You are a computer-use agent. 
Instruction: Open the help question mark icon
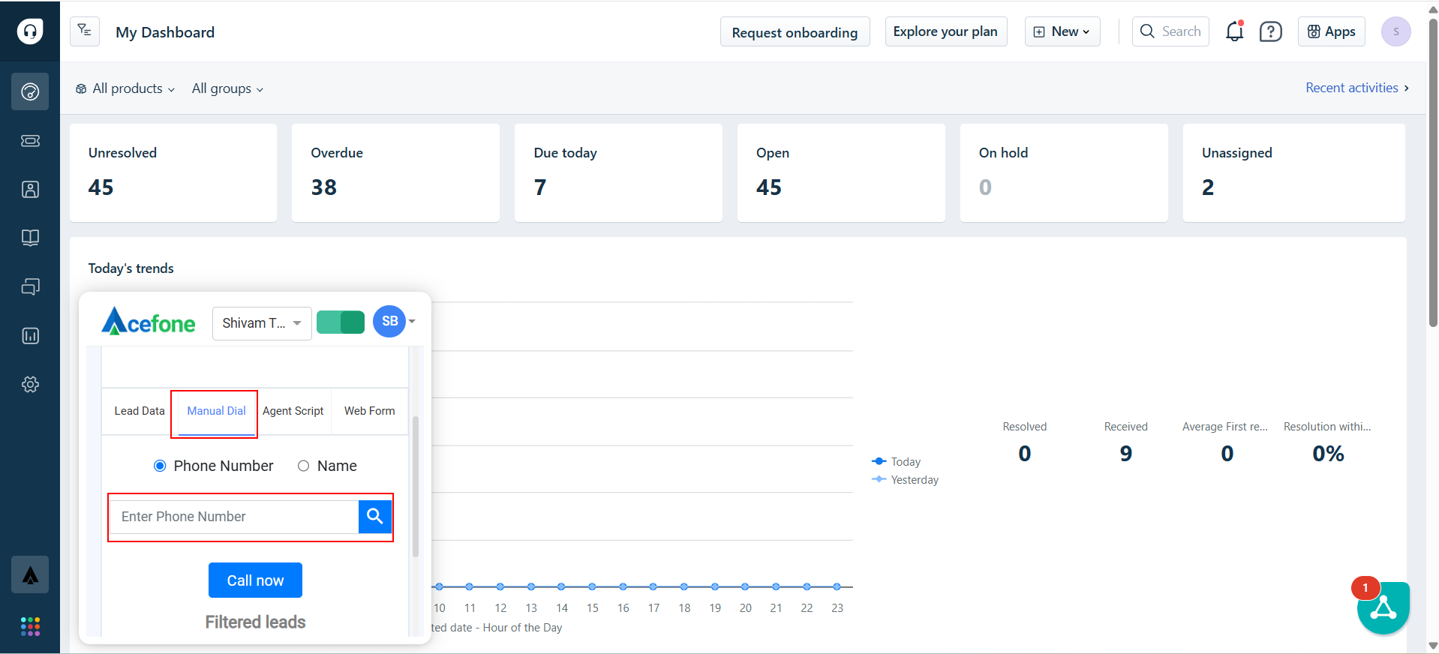tap(1270, 31)
